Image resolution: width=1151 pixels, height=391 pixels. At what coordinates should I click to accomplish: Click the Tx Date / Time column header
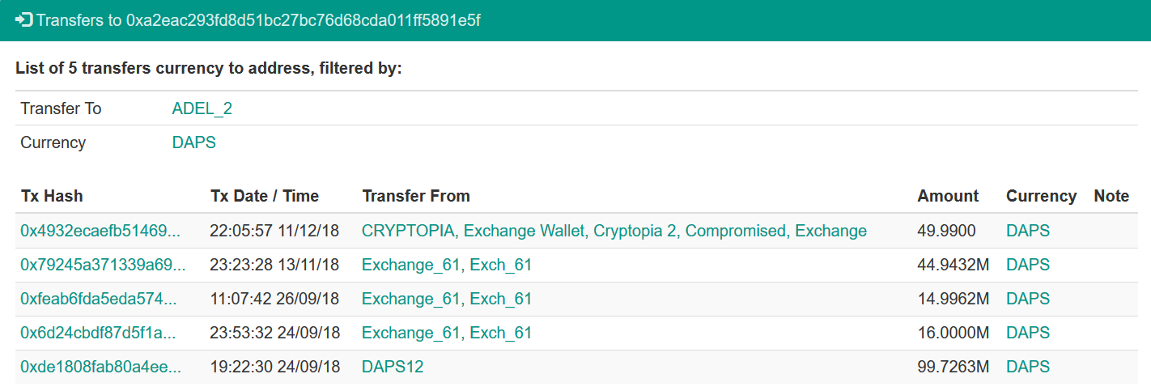tap(265, 196)
